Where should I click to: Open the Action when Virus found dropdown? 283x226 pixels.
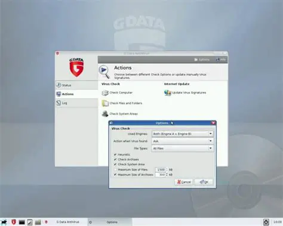(183, 141)
